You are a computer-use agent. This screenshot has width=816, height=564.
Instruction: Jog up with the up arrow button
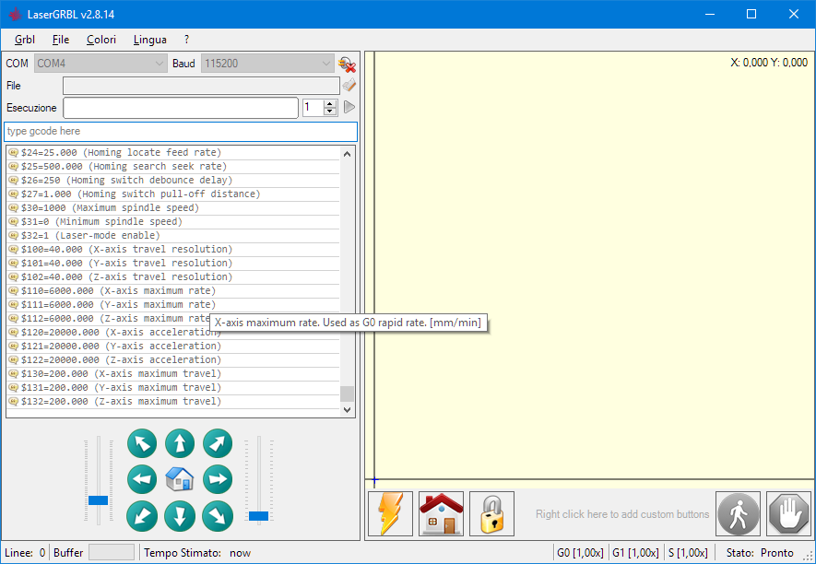[180, 443]
